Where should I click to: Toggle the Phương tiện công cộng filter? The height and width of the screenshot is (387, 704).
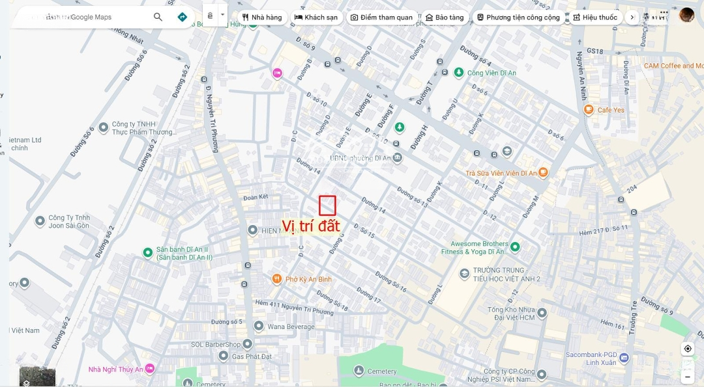click(519, 18)
